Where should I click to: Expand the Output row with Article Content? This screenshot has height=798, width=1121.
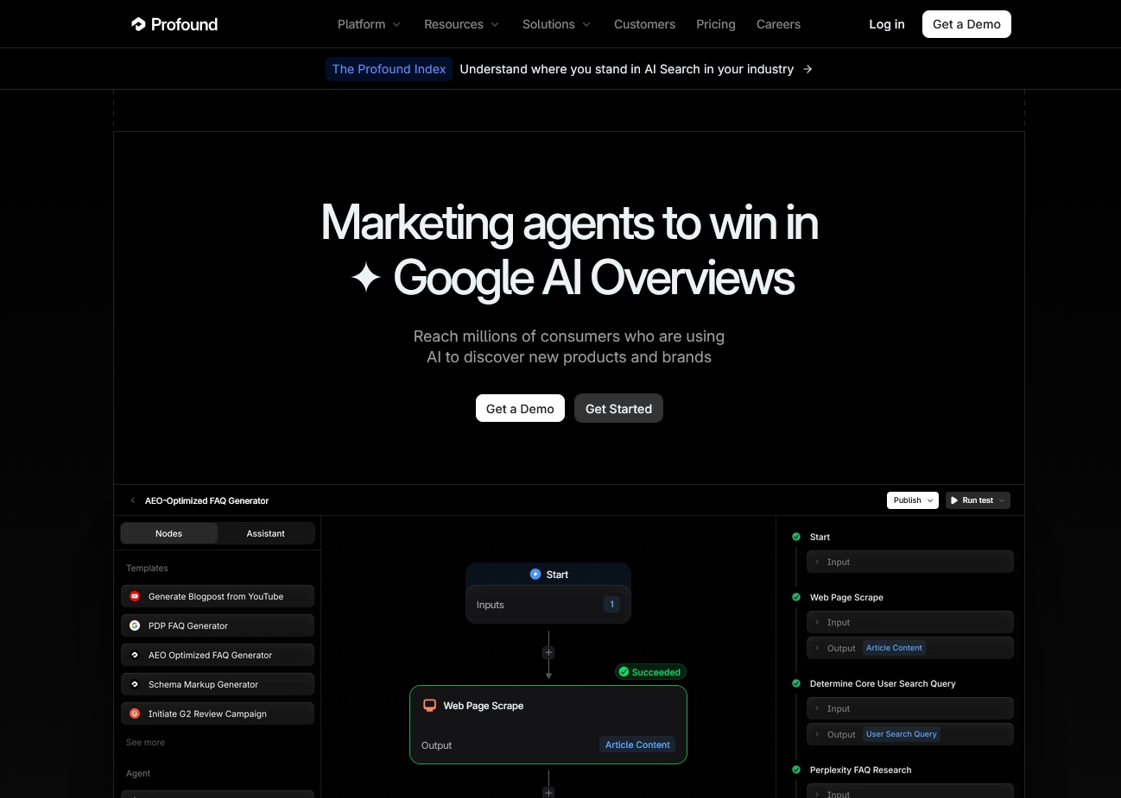click(x=910, y=648)
